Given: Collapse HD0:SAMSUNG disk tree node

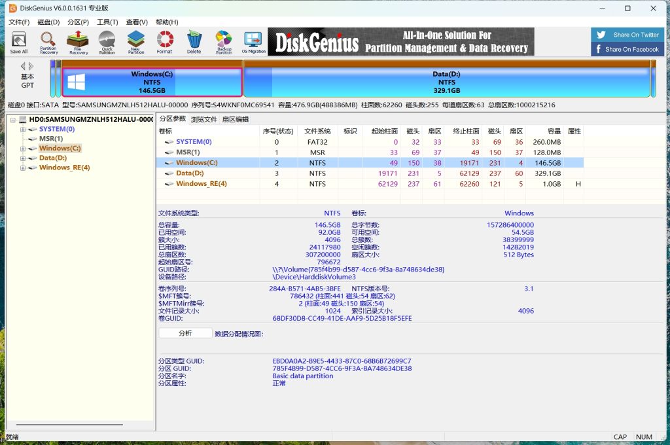Looking at the screenshot, I should 13,120.
